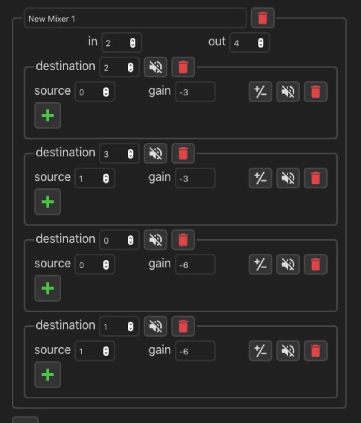Edit the mixer name field 'New Mixer 1'

point(135,18)
